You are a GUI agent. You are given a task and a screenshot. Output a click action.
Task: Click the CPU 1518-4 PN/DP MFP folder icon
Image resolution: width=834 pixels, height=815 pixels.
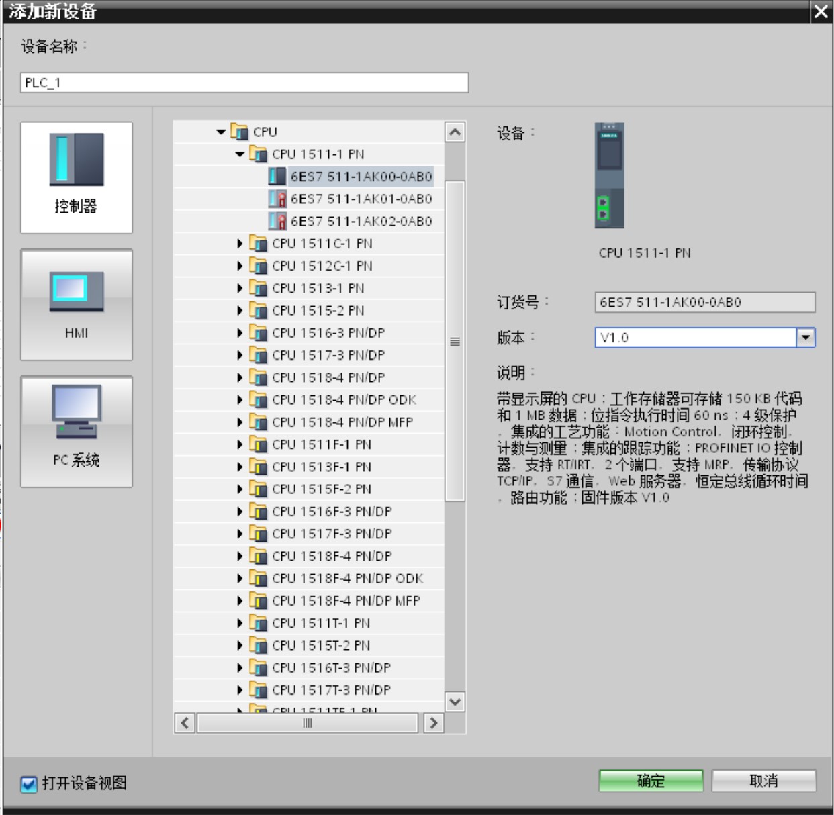[x=259, y=422]
